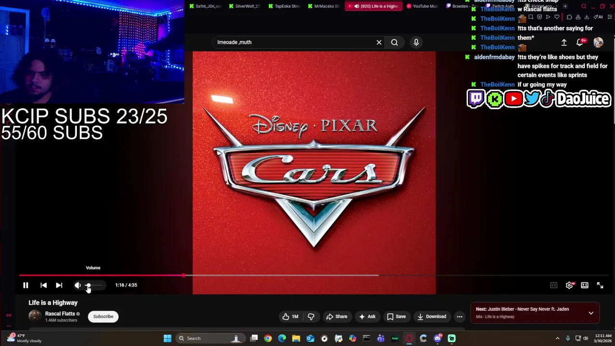Select the Life is a Highway tab

(x=373, y=6)
